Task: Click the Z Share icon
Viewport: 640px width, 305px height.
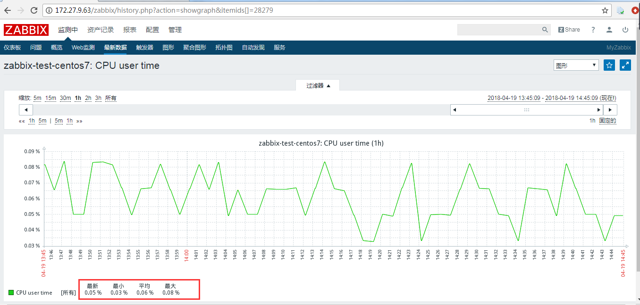Action: 569,29
